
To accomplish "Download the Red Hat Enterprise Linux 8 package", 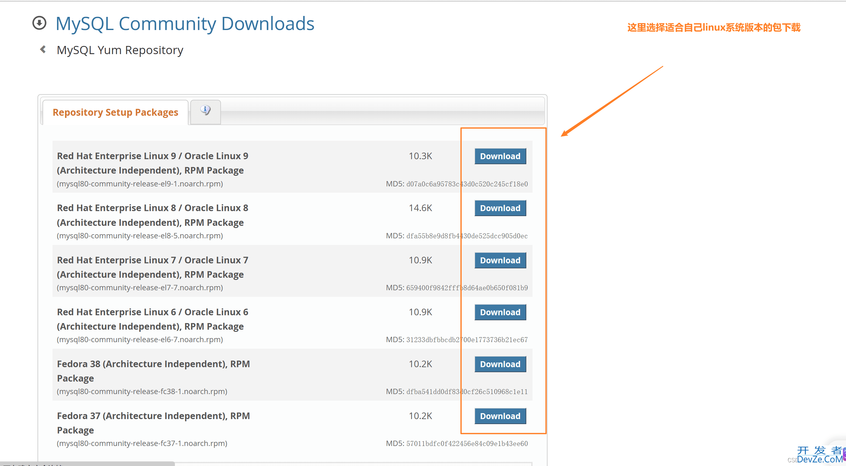I will coord(500,208).
